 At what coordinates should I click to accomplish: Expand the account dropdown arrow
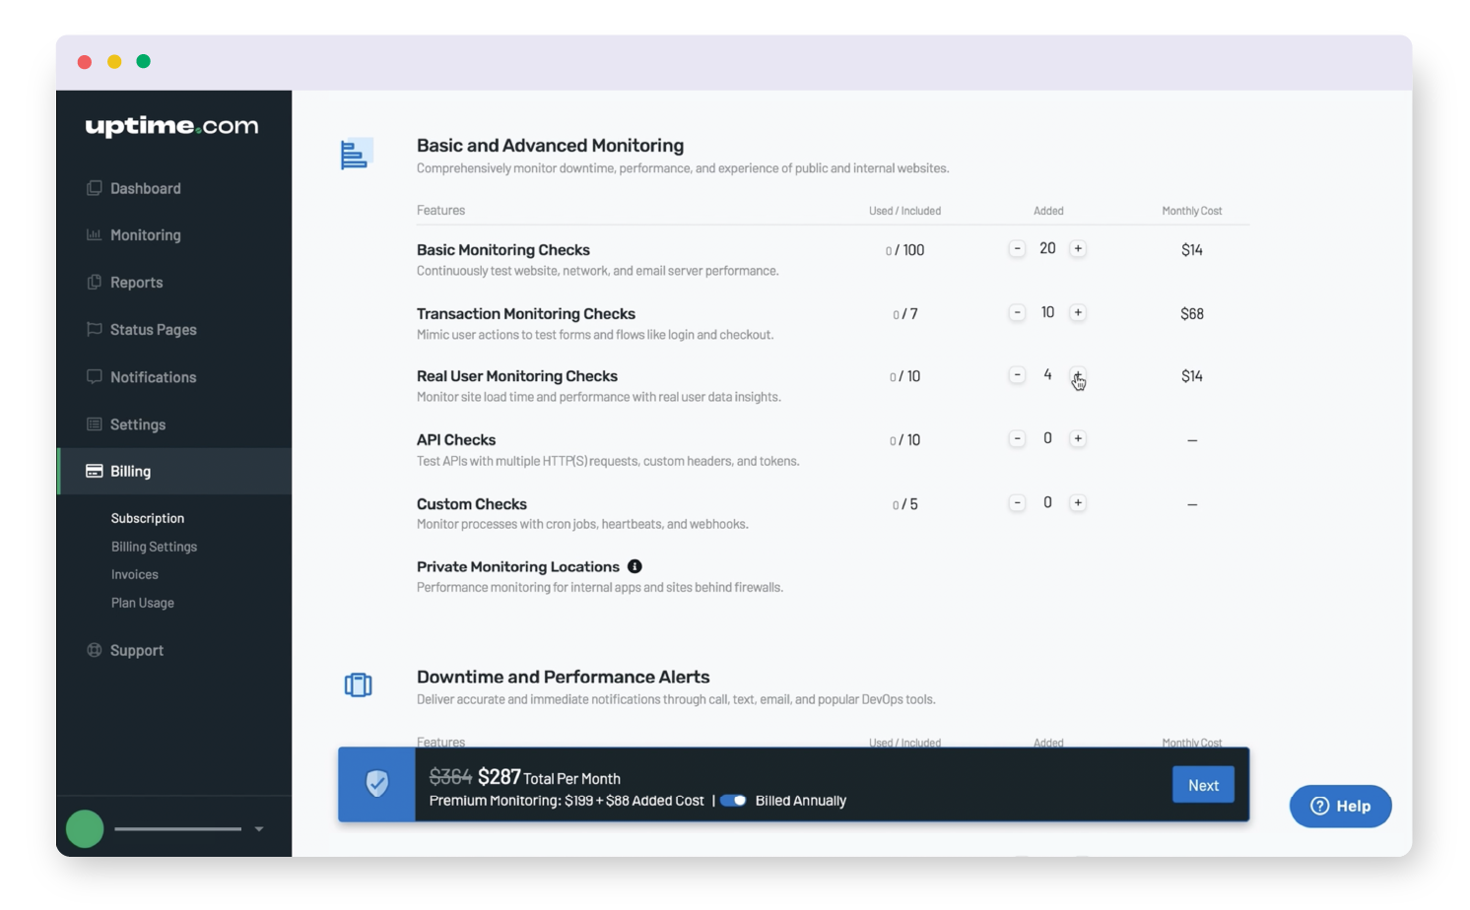[x=259, y=829]
